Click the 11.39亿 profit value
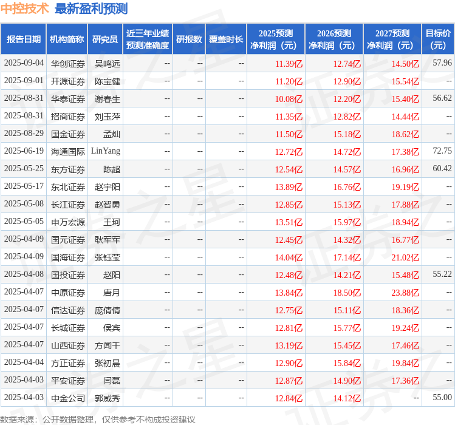Viewport: 455px width, 425px height. click(x=289, y=64)
